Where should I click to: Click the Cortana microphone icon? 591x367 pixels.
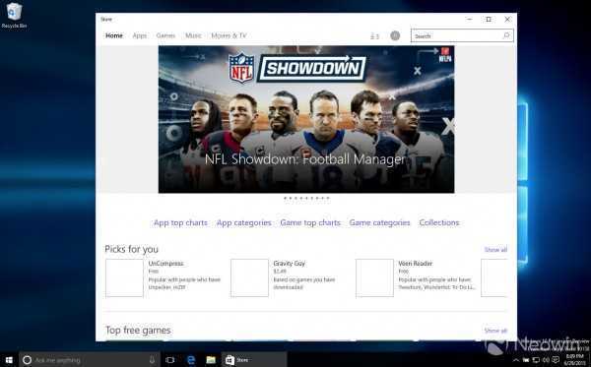152,360
